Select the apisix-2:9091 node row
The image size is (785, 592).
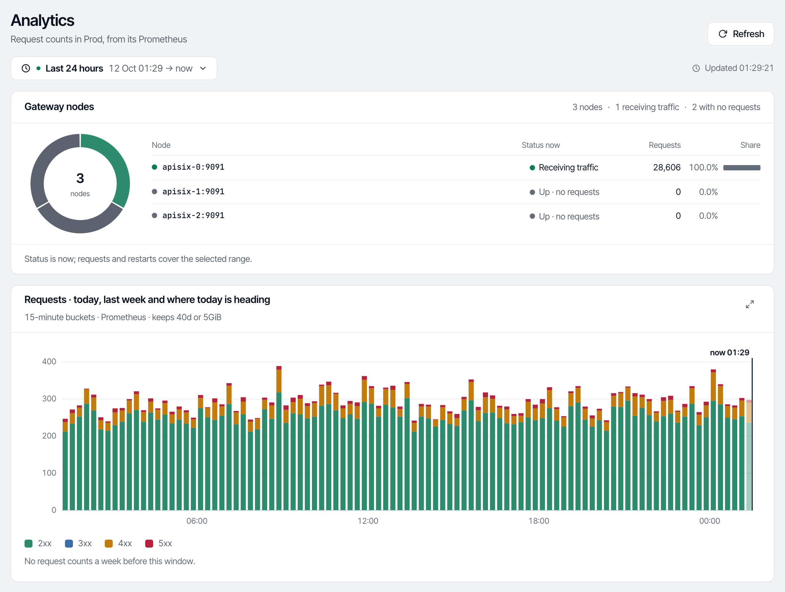(456, 216)
